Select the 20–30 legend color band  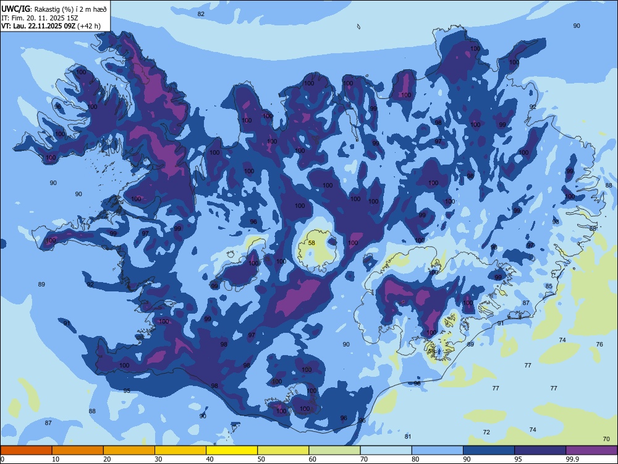[x=129, y=450]
